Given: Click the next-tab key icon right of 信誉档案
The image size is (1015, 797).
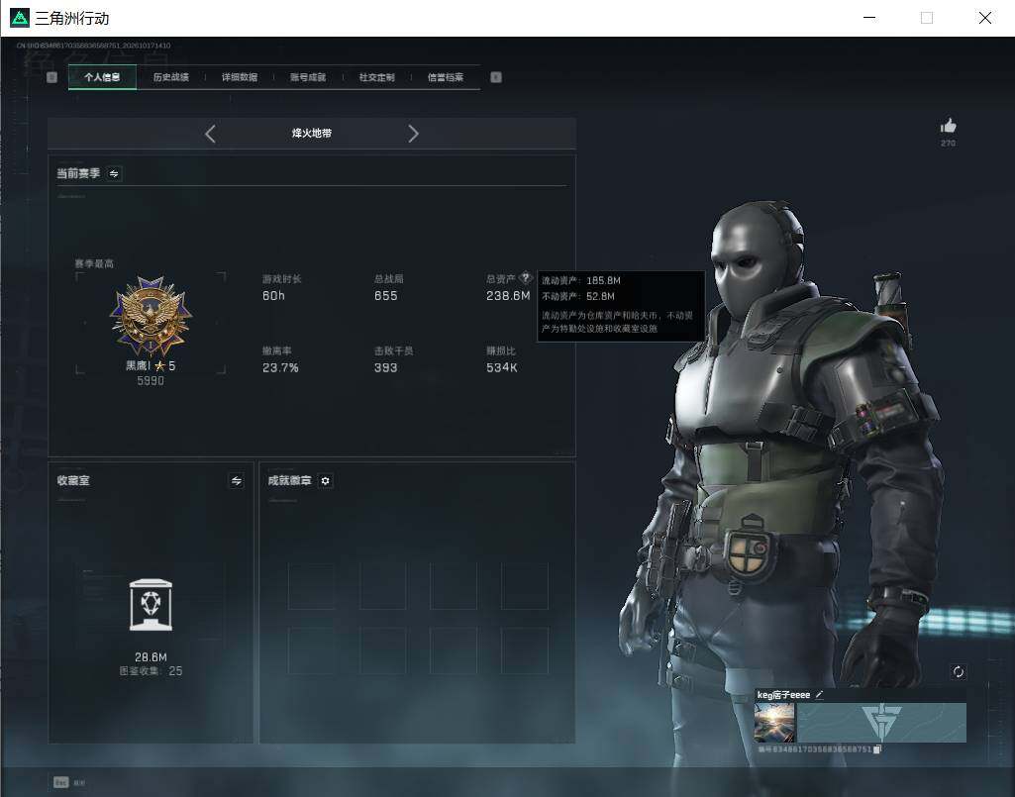Looking at the screenshot, I should (496, 77).
